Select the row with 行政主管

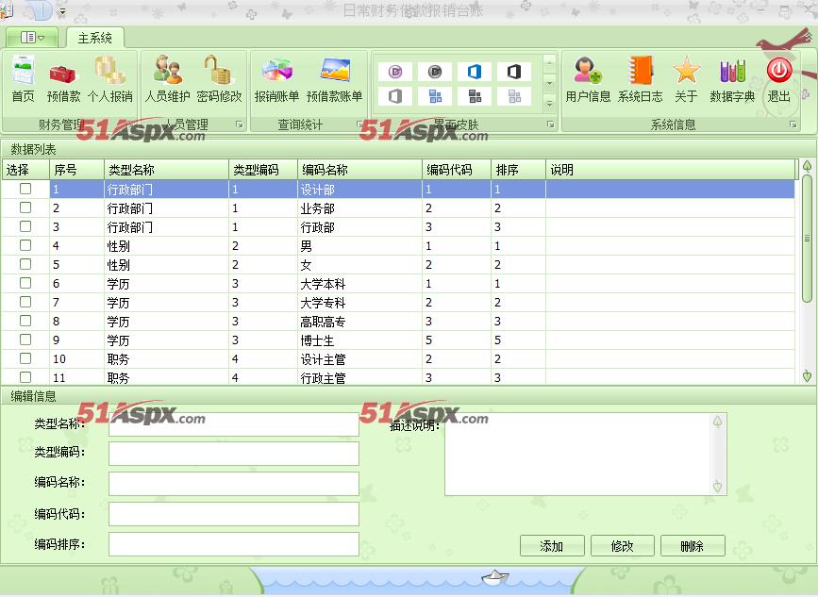[398, 377]
